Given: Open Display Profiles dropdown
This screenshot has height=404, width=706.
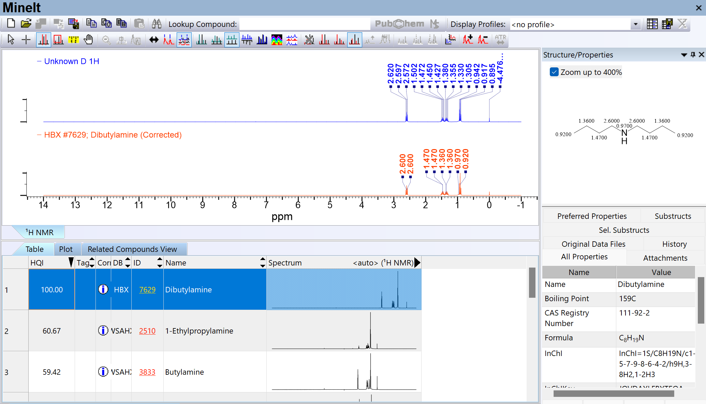Looking at the screenshot, I should click(635, 24).
